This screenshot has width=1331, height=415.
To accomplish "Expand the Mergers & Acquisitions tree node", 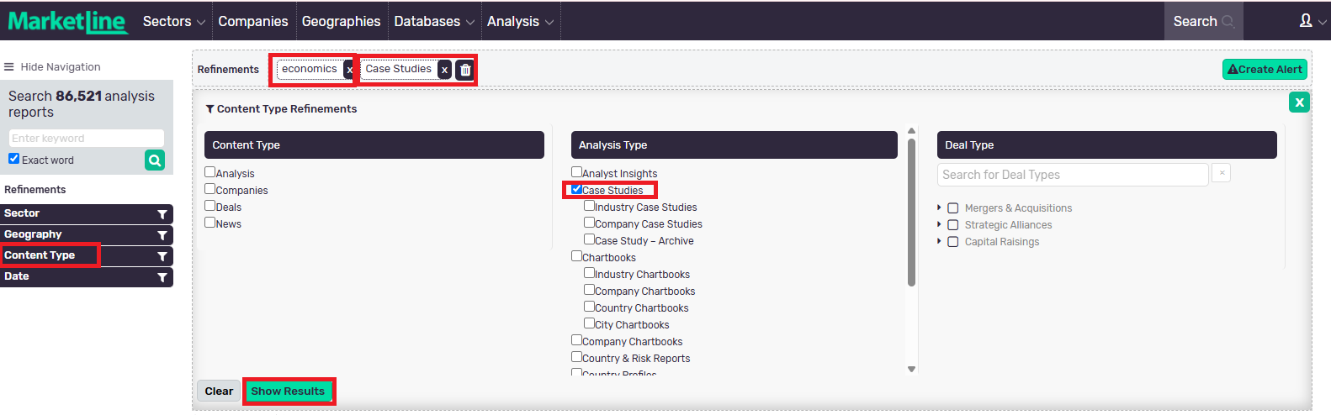I will tap(939, 207).
